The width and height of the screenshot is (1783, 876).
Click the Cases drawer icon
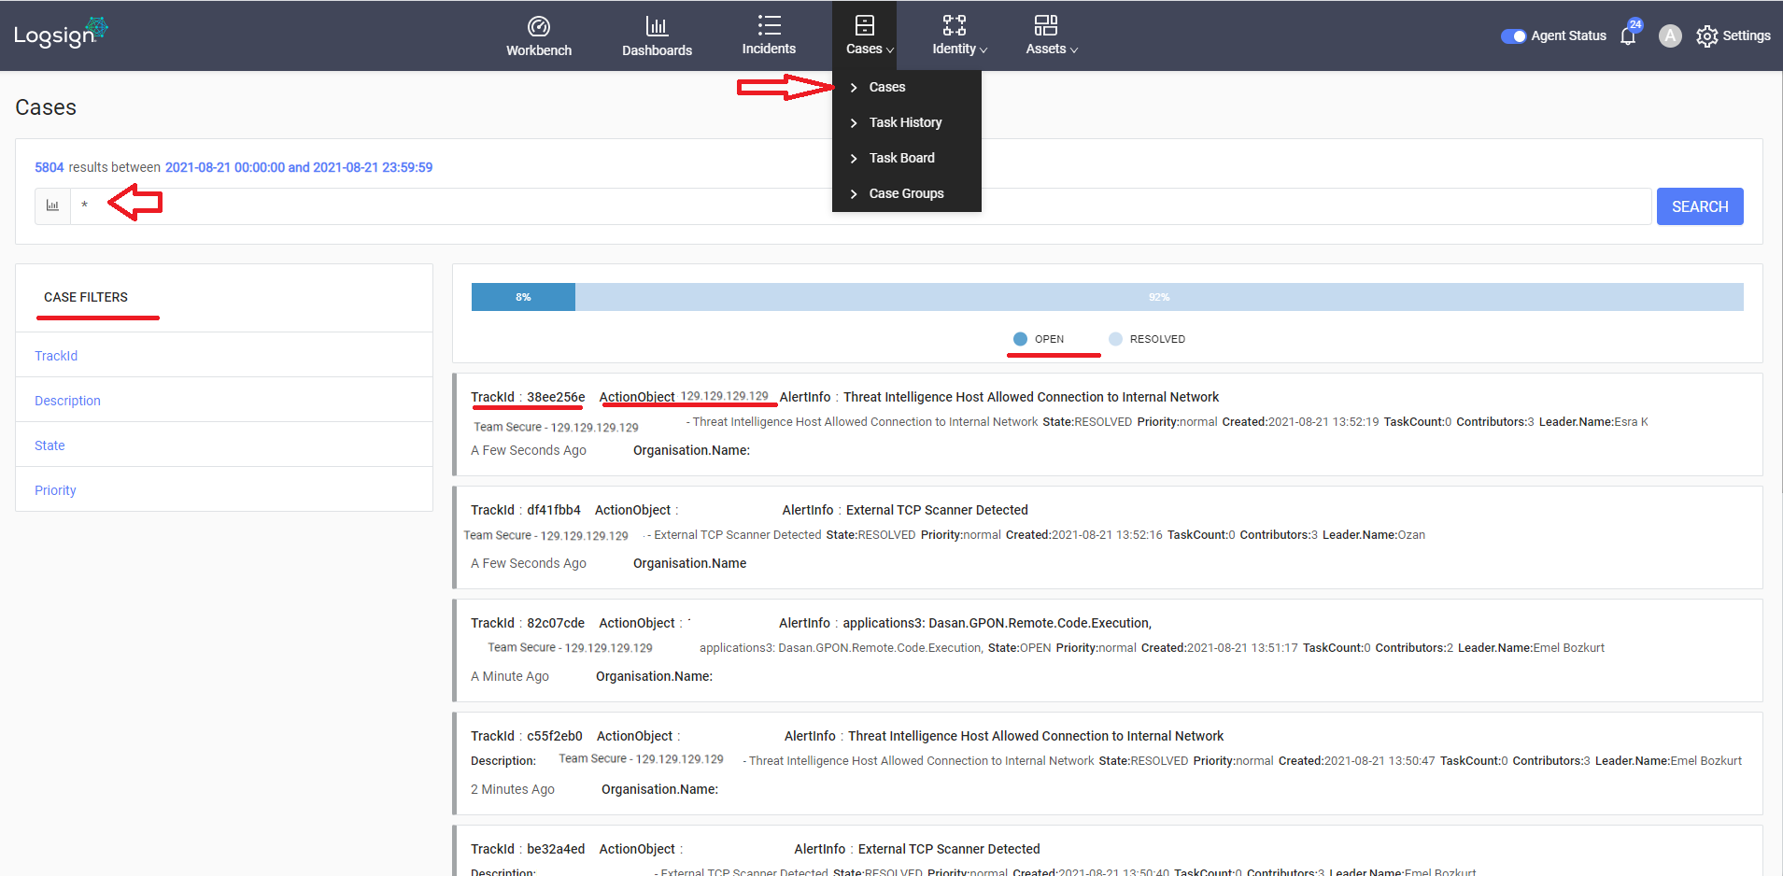tap(865, 25)
